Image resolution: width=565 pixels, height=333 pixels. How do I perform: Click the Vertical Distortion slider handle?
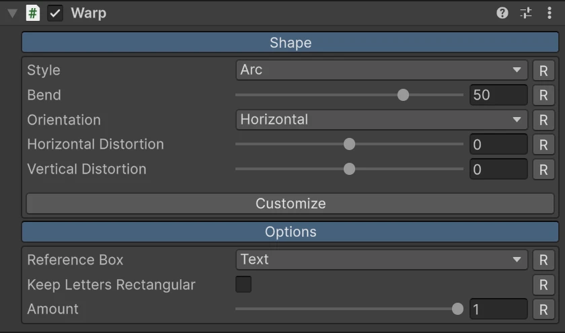[349, 169]
